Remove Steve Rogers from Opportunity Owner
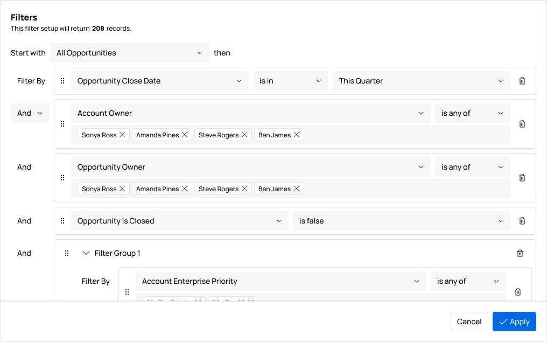Image resolution: width=547 pixels, height=342 pixels. (244, 189)
